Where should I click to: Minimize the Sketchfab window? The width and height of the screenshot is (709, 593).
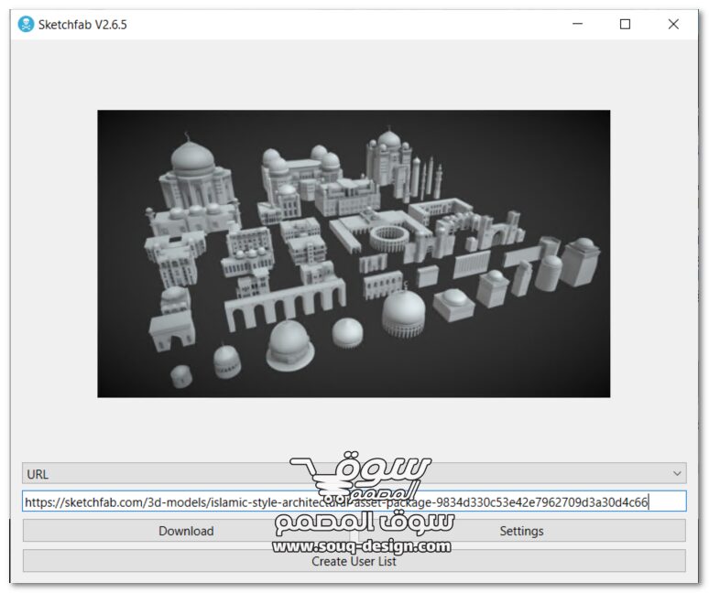577,24
